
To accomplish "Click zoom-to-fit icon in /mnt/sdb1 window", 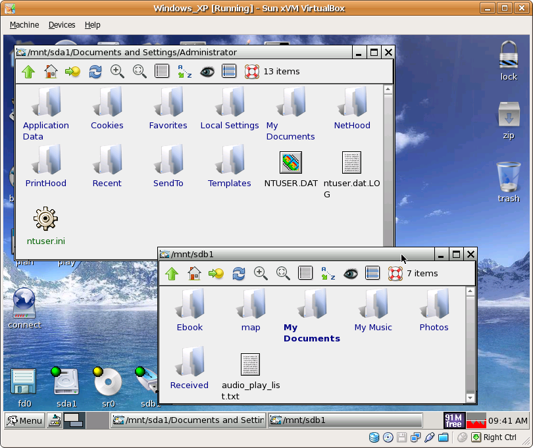I will click(283, 274).
